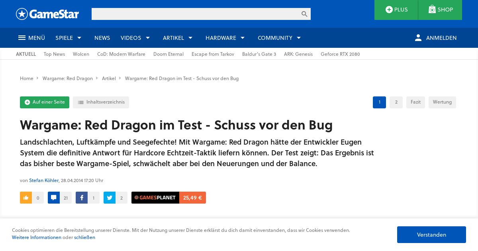Click the Verstanden cookie button
Image resolution: width=478 pixels, height=251 pixels.
431,235
